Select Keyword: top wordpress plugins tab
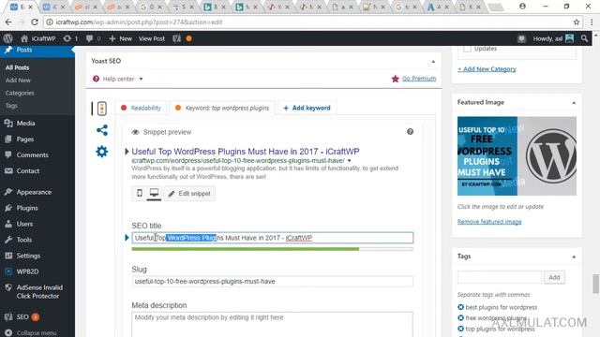 222,108
